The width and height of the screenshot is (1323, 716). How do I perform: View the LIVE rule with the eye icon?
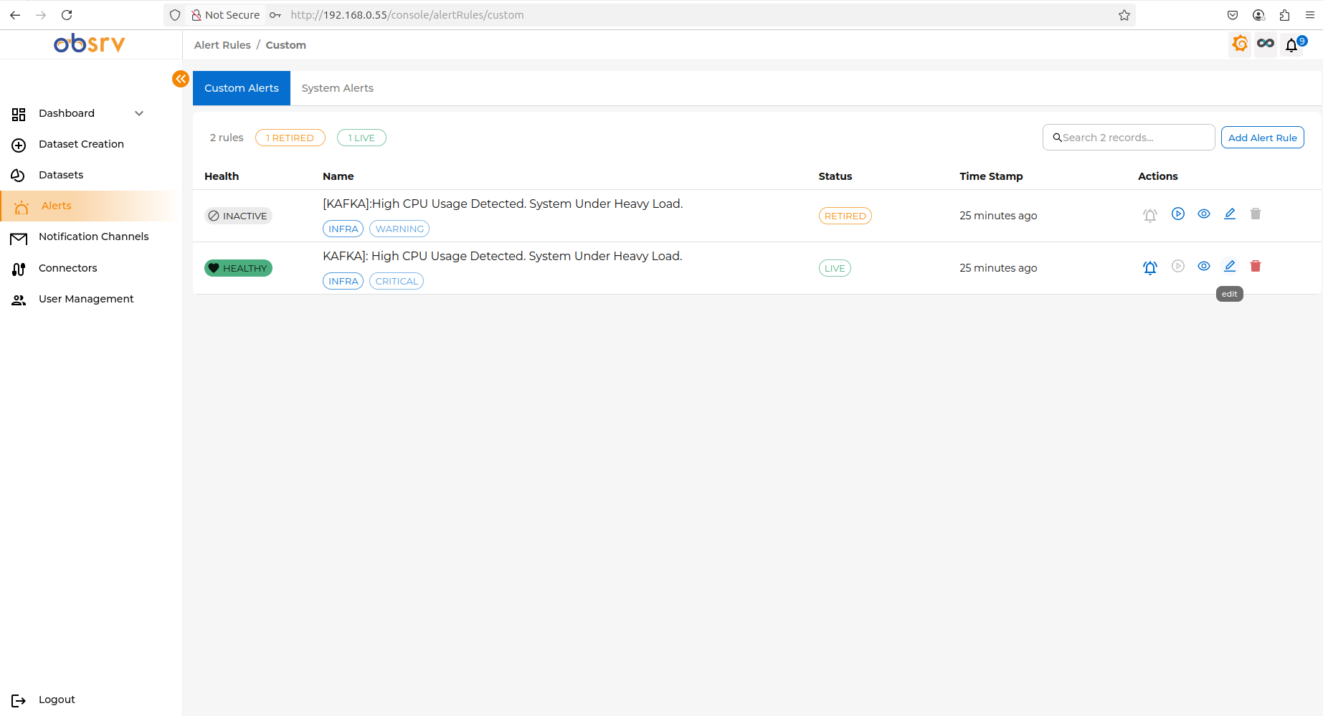point(1204,266)
